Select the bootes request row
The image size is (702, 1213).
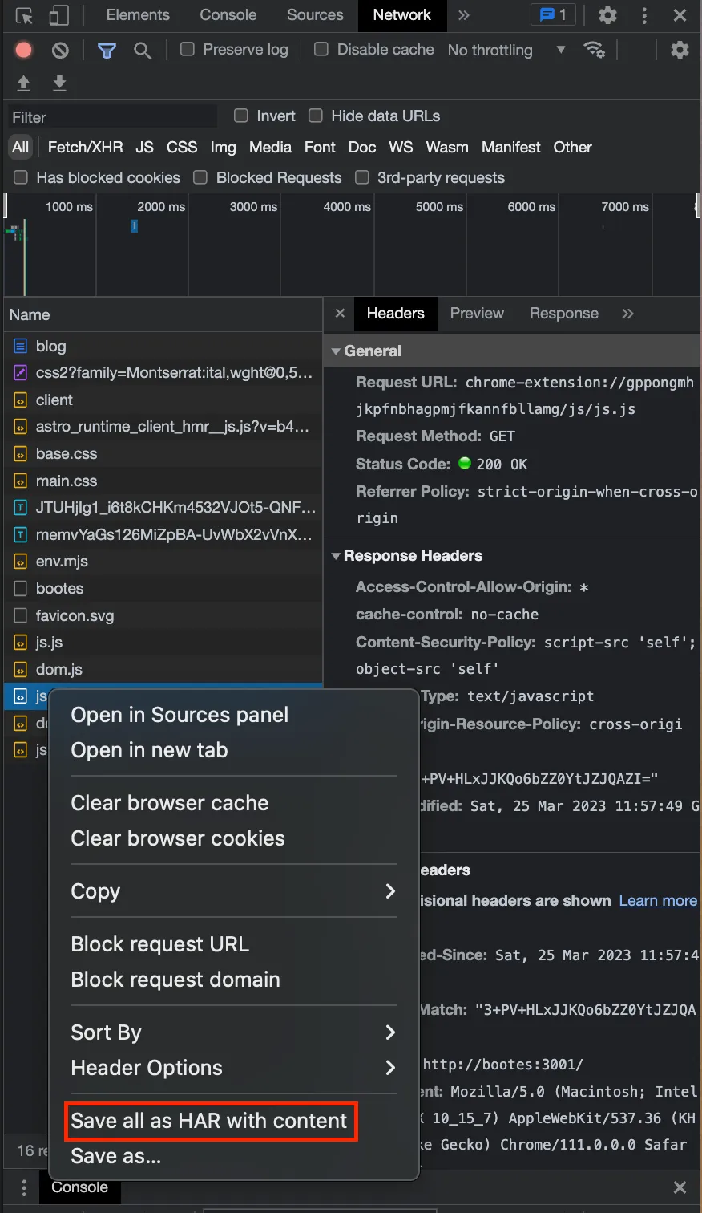point(162,588)
